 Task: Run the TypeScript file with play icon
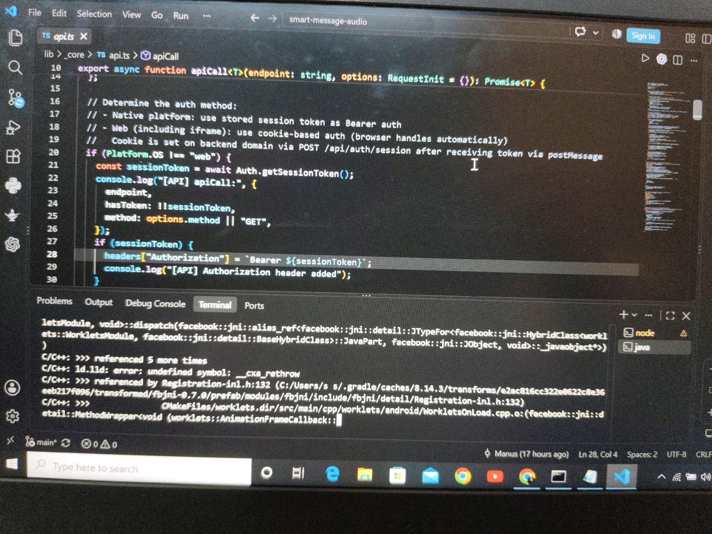click(x=645, y=58)
